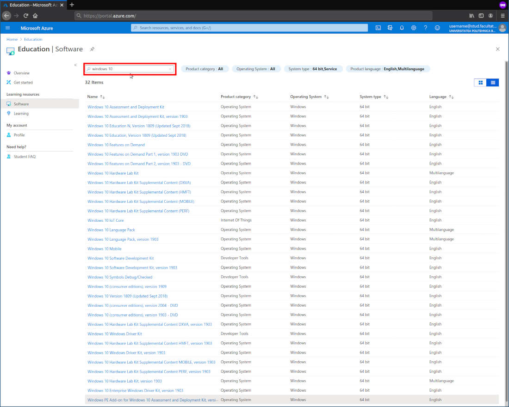Screen dimensions: 509x407
Task: Navigate to Home via the breadcrumb
Action: pyautogui.click(x=12, y=39)
